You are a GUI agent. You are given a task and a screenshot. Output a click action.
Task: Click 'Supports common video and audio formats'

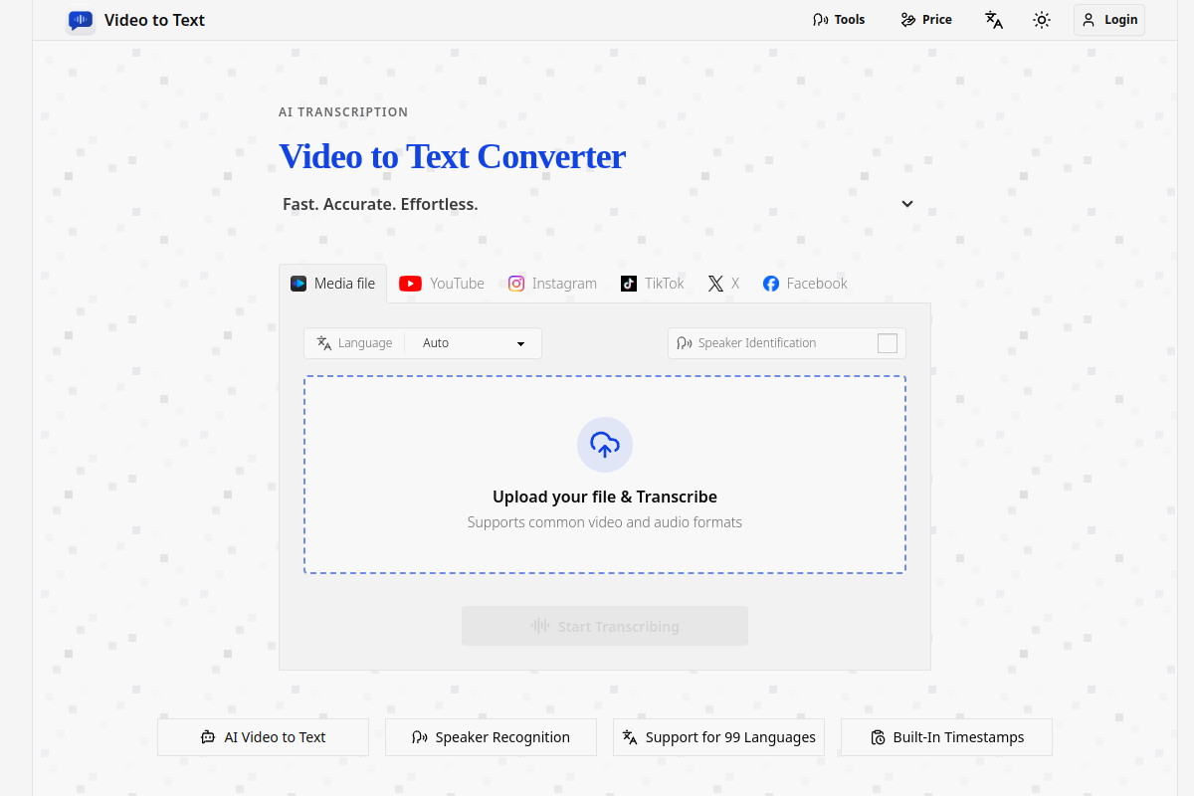[x=605, y=522]
